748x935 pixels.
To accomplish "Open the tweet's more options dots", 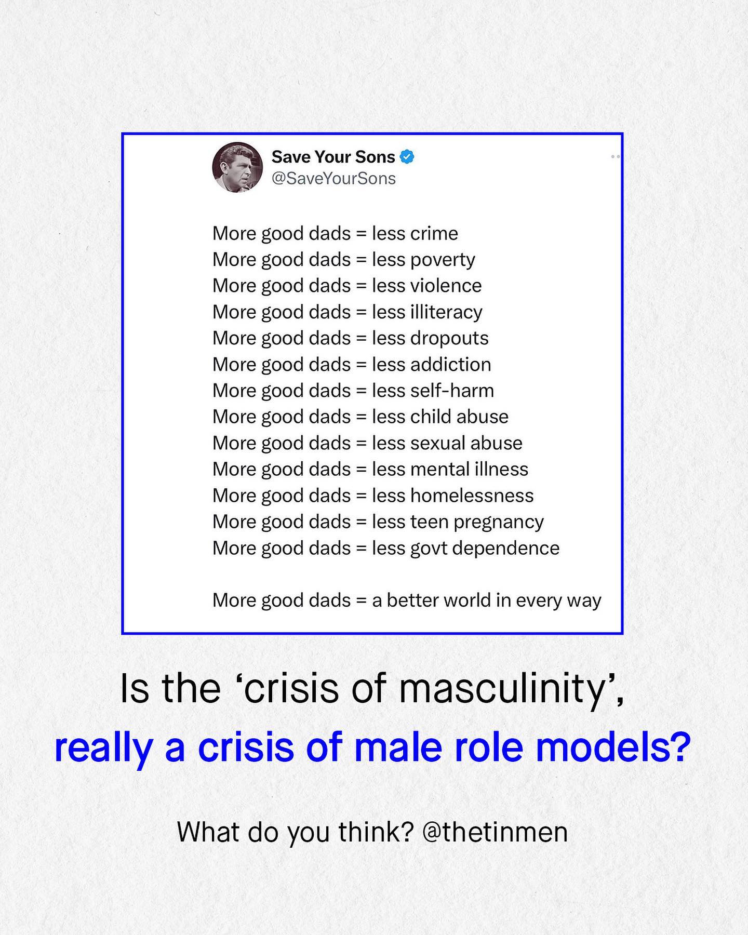I will click(x=615, y=156).
